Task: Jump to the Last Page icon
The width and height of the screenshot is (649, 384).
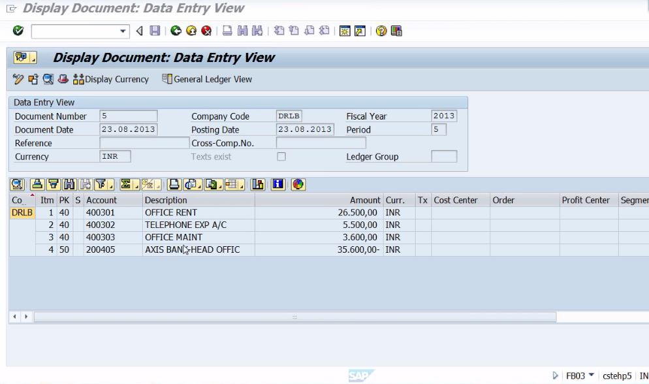Action: coord(324,31)
